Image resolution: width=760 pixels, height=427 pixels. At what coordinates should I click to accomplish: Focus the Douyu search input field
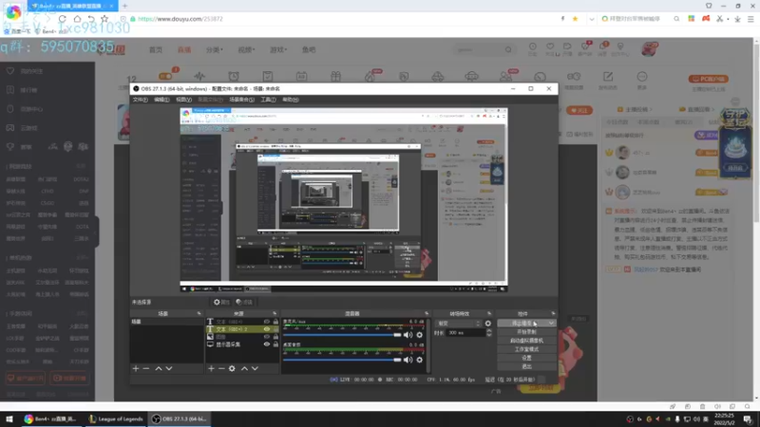(x=478, y=49)
